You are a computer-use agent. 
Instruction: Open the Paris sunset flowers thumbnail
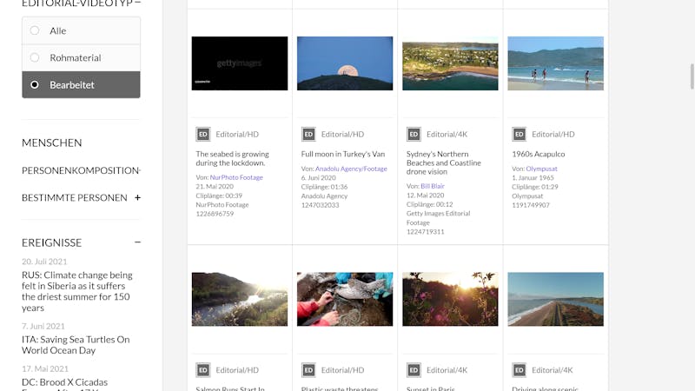(x=450, y=299)
